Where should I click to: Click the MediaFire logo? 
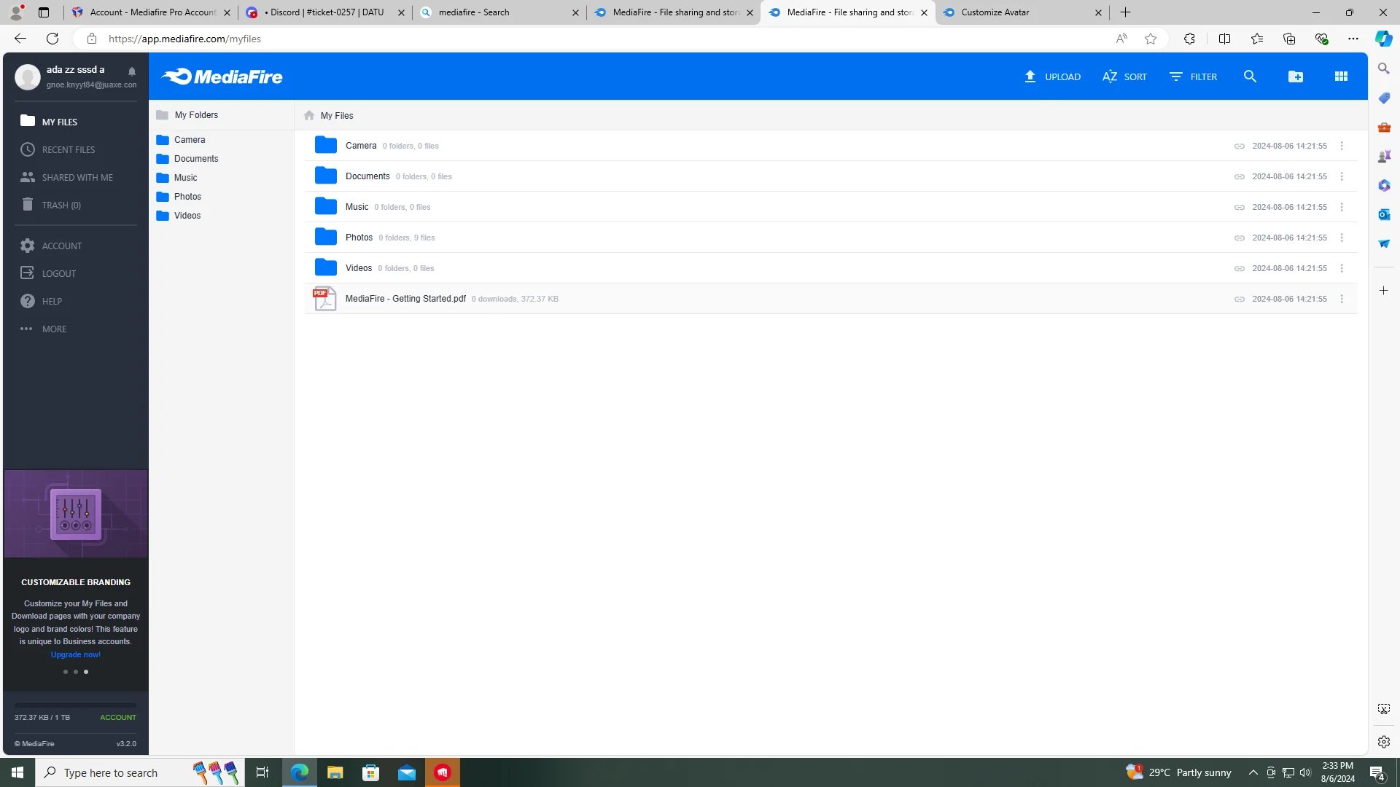(x=222, y=77)
